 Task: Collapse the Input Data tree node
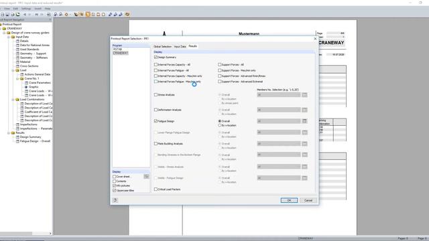[9, 37]
